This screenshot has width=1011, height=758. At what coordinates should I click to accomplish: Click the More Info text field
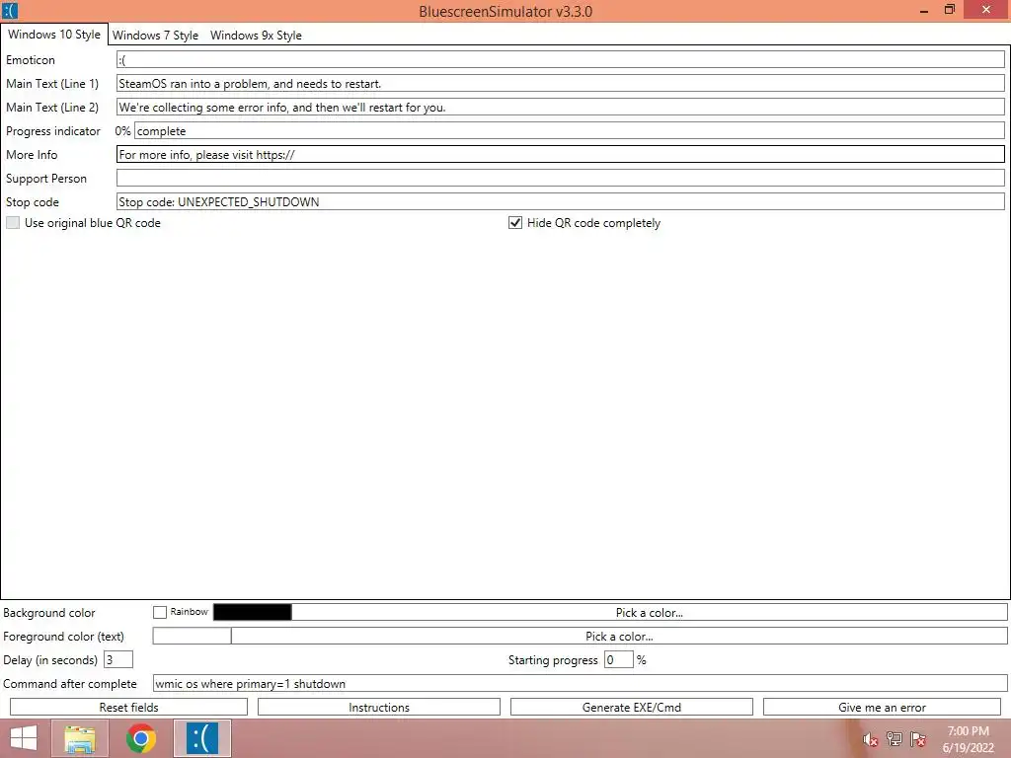coord(561,155)
